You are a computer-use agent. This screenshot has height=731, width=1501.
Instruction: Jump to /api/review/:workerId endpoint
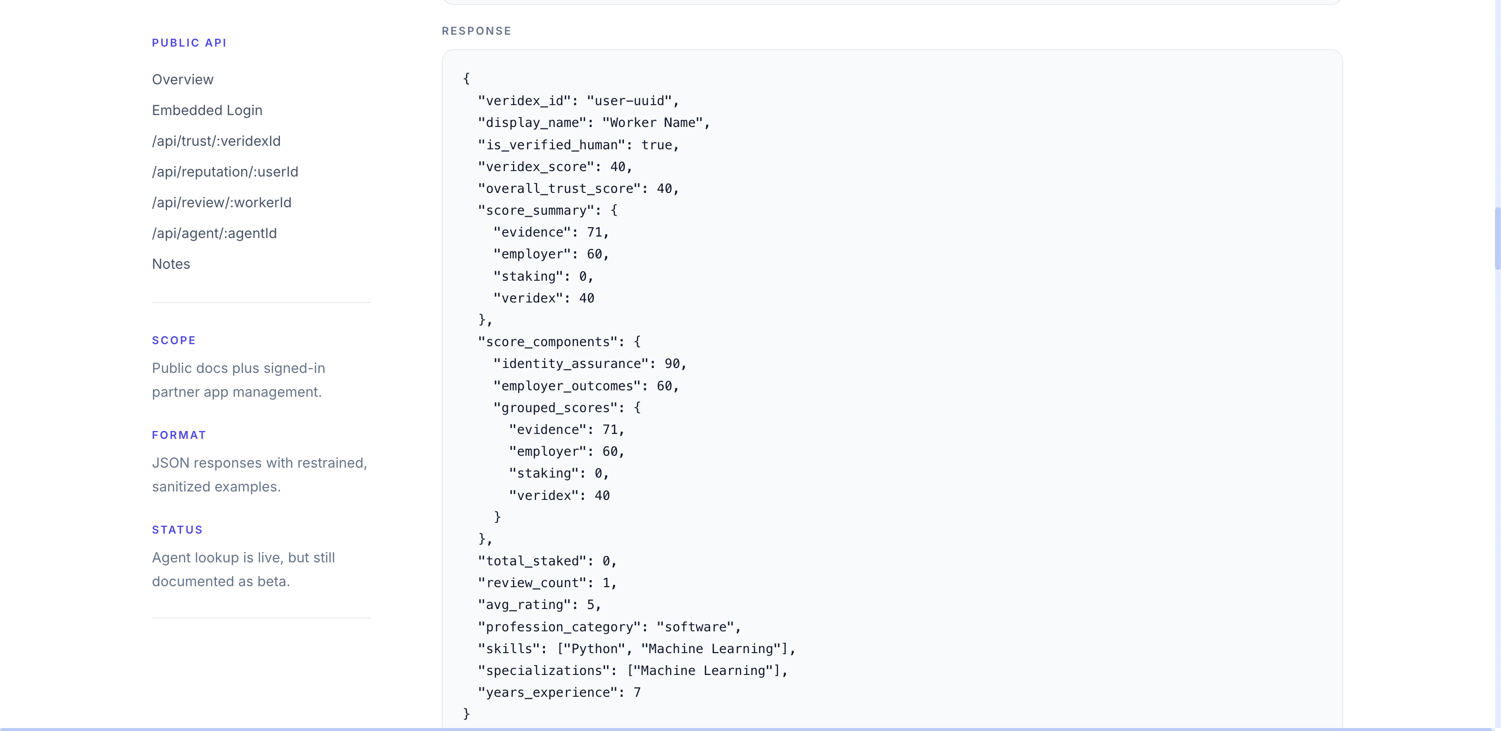pyautogui.click(x=221, y=202)
